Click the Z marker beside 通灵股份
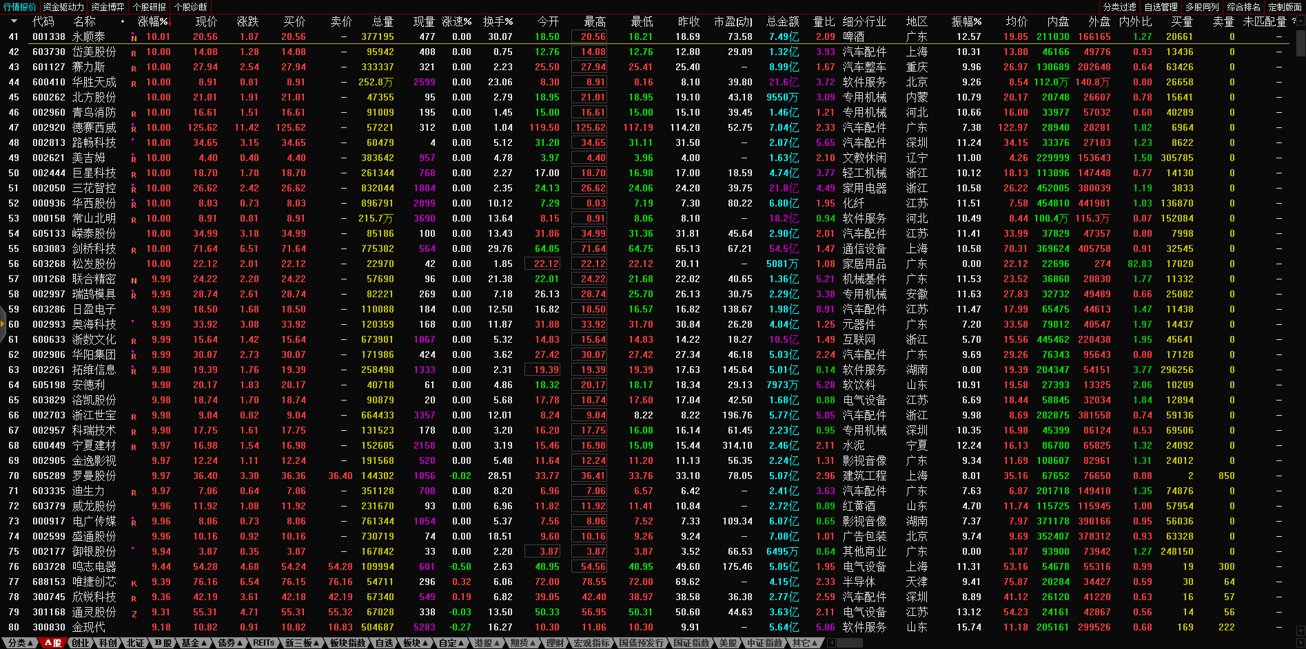The image size is (1306, 649). click(x=134, y=613)
